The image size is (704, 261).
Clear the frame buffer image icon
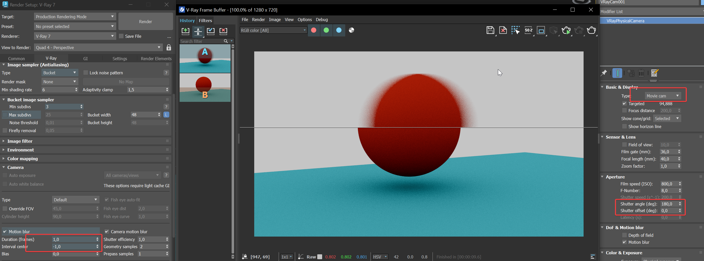click(503, 30)
